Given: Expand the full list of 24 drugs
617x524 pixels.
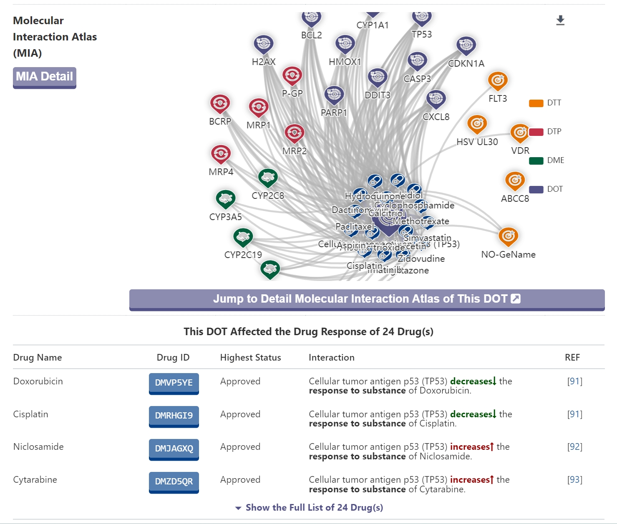Looking at the screenshot, I should [x=309, y=507].
